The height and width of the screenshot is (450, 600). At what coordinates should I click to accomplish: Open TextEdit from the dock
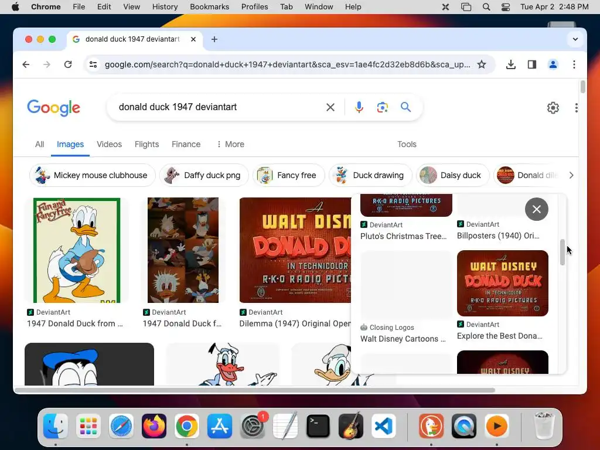[x=285, y=426]
